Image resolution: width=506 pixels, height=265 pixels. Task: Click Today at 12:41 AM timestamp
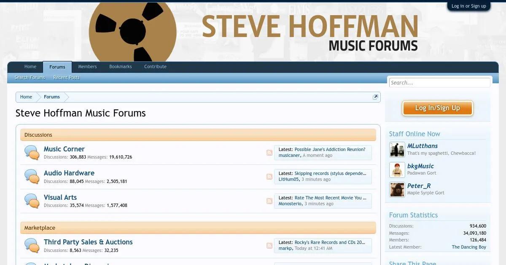(x=313, y=248)
